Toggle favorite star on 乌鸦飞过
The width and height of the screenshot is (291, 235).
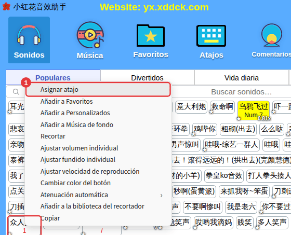[x=239, y=118]
